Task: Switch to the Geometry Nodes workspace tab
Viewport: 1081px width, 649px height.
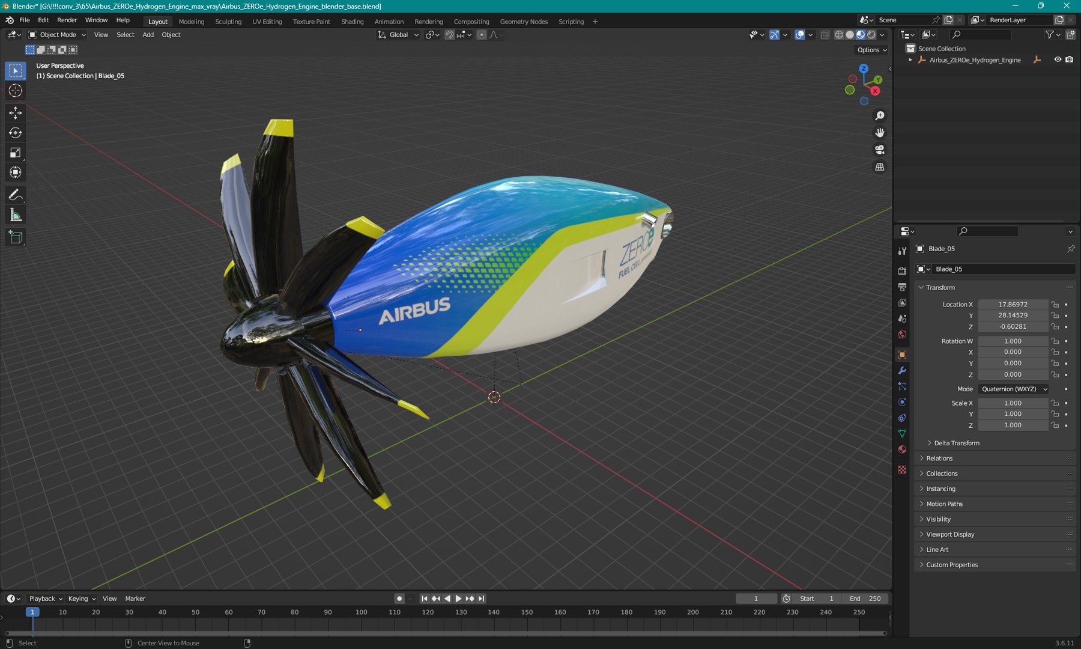Action: coord(524,22)
